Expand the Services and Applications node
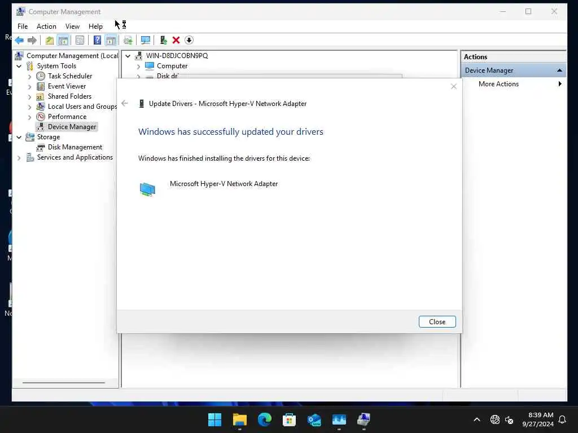 coord(19,158)
